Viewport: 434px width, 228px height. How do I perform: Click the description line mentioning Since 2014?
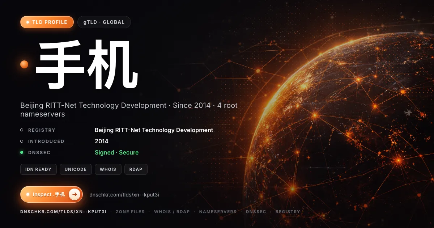129,110
